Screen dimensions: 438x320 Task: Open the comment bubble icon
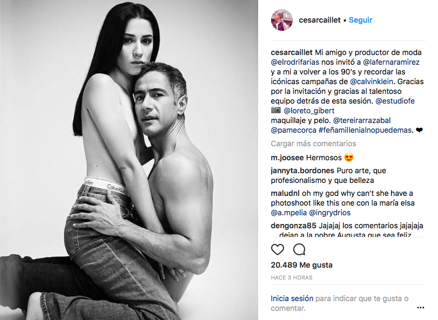299,249
